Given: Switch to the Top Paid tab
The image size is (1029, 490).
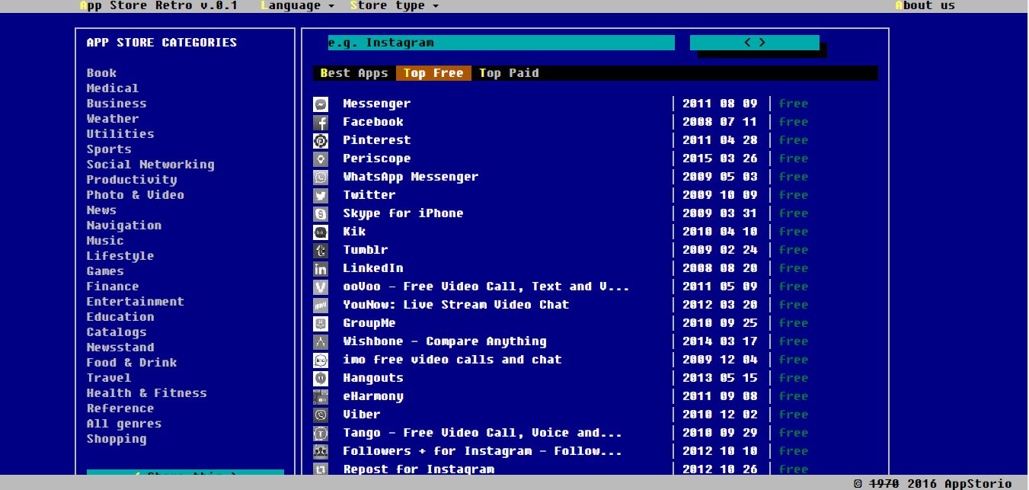Looking at the screenshot, I should pos(509,73).
